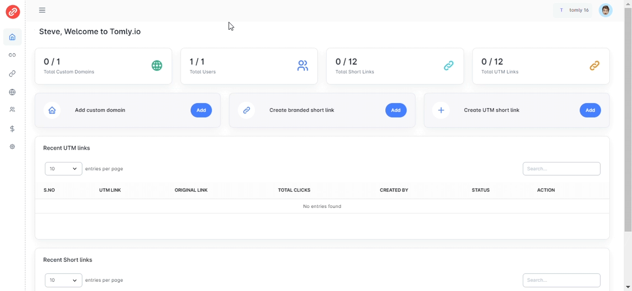The image size is (632, 291).
Task: Open the tomly 16 workspace selector
Action: tap(573, 10)
